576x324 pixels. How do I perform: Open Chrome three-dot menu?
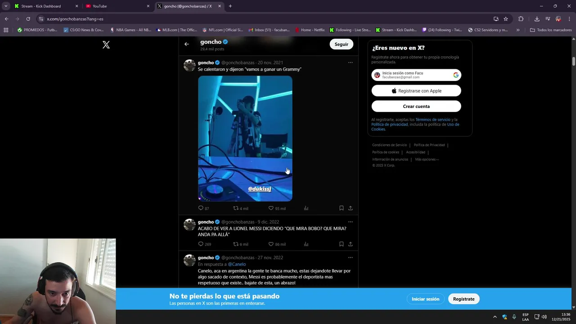[570, 19]
